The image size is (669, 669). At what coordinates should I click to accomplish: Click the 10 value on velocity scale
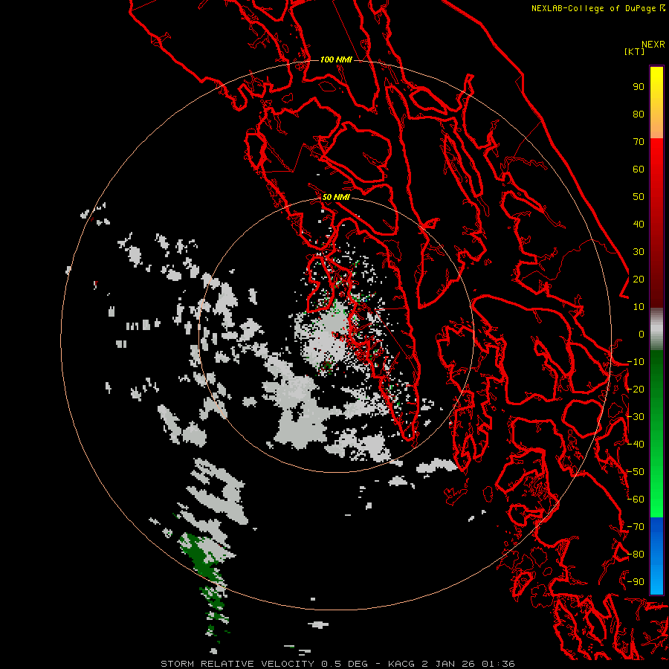(639, 307)
